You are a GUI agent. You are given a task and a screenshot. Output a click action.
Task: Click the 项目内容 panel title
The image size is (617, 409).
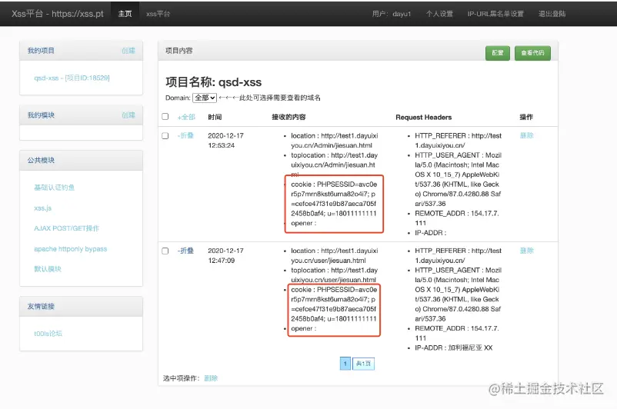click(x=179, y=51)
